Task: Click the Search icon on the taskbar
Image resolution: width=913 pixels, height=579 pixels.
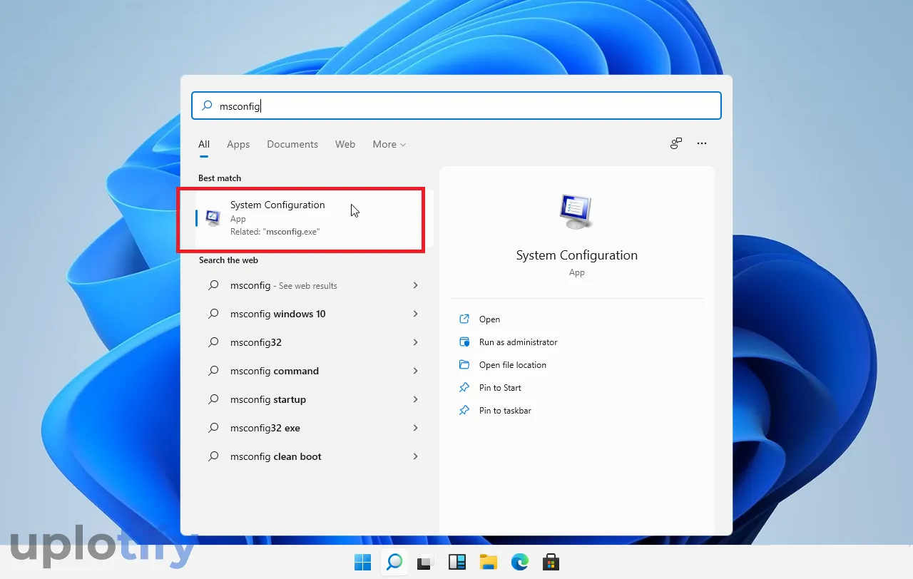Action: click(x=394, y=562)
